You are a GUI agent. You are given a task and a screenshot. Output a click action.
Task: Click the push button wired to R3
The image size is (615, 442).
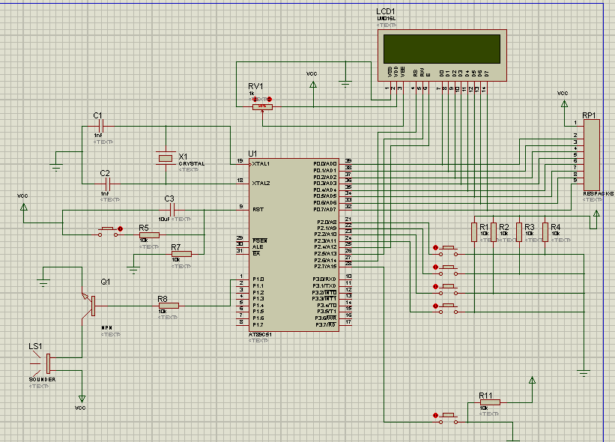(449, 270)
